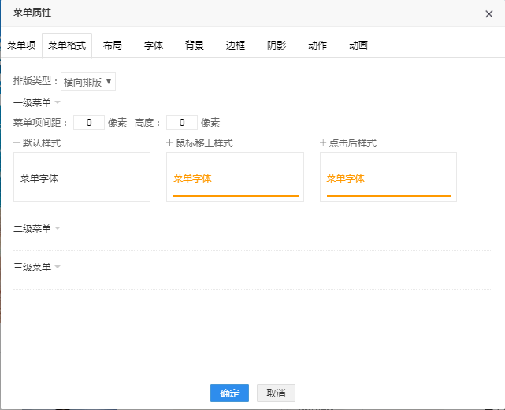Select the 动画 tab
This screenshot has width=505, height=410.
click(x=358, y=46)
